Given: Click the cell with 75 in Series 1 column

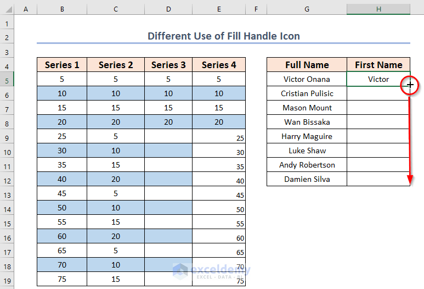Looking at the screenshot, I should [62, 279].
